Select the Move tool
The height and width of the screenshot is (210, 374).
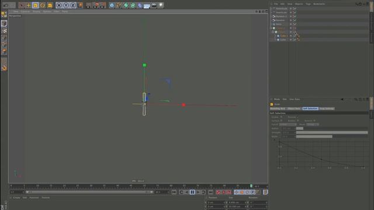click(x=29, y=5)
